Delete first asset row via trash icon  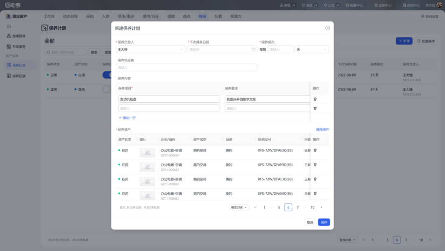pos(315,150)
